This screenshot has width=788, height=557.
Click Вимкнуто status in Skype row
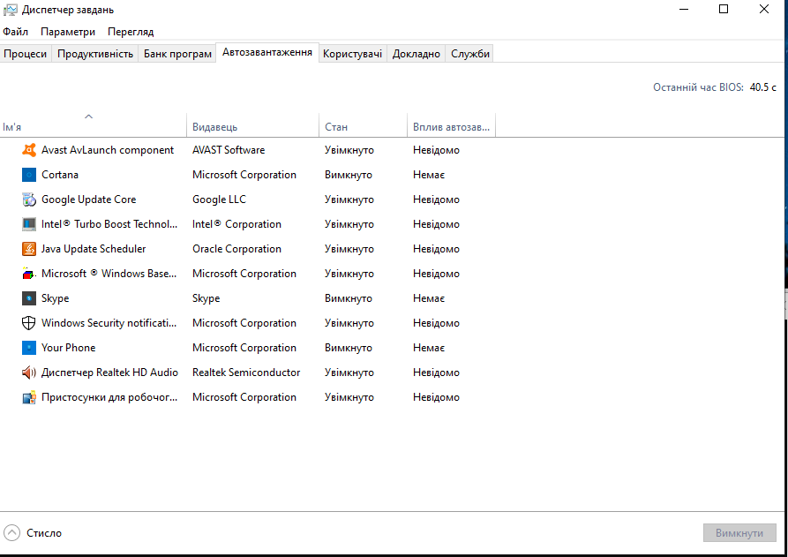click(x=349, y=298)
